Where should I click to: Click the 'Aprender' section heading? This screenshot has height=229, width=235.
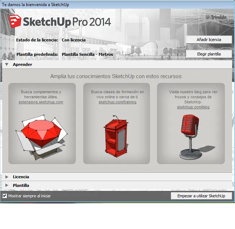tap(22, 64)
